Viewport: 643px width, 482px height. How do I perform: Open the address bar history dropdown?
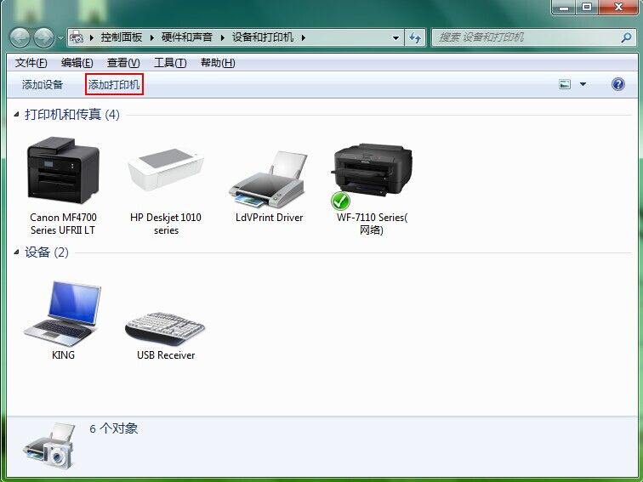tap(395, 38)
